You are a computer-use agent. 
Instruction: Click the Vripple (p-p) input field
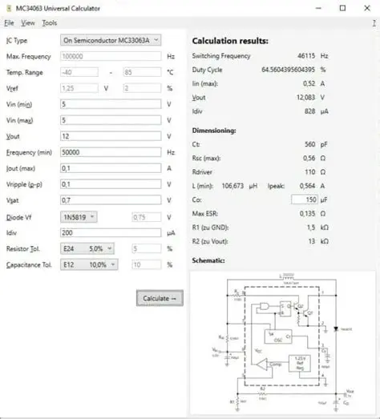111,184
